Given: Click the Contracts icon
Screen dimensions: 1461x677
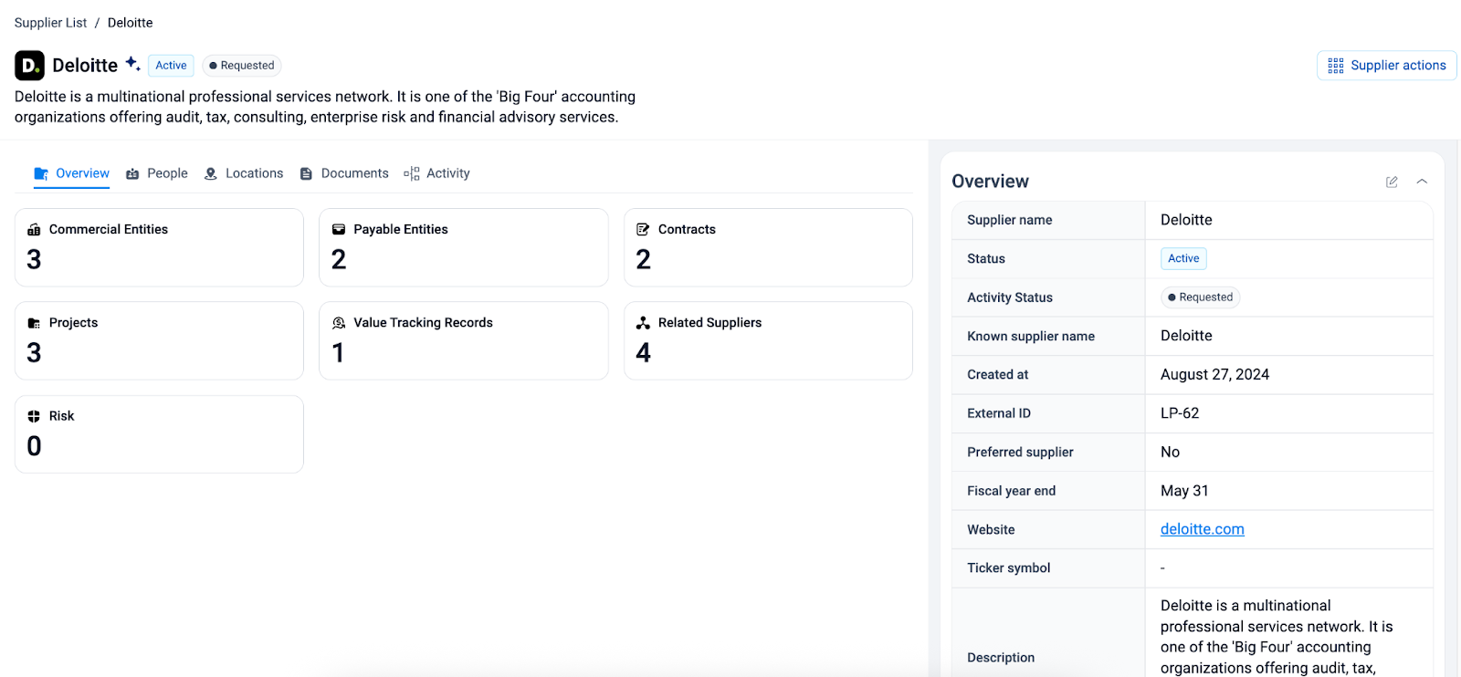Looking at the screenshot, I should click(643, 230).
